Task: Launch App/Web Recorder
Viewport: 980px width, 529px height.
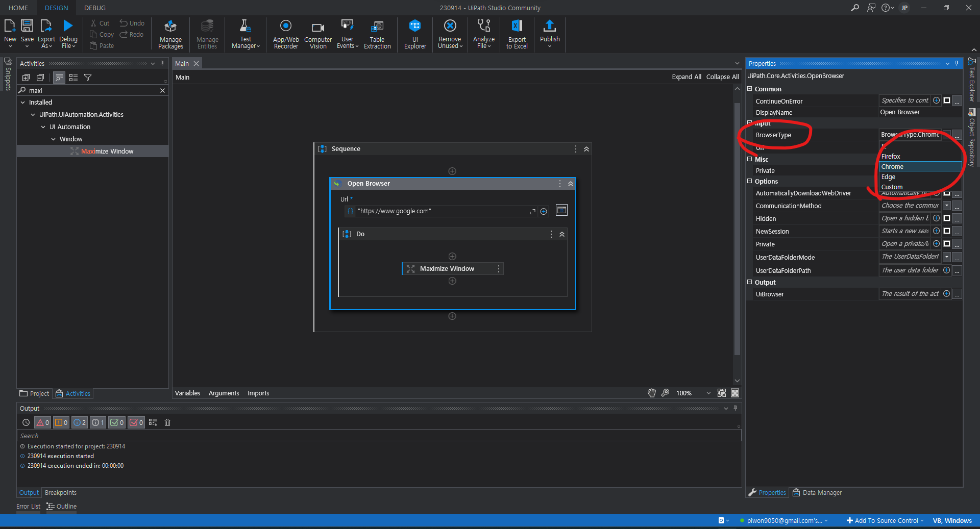Action: [286, 34]
